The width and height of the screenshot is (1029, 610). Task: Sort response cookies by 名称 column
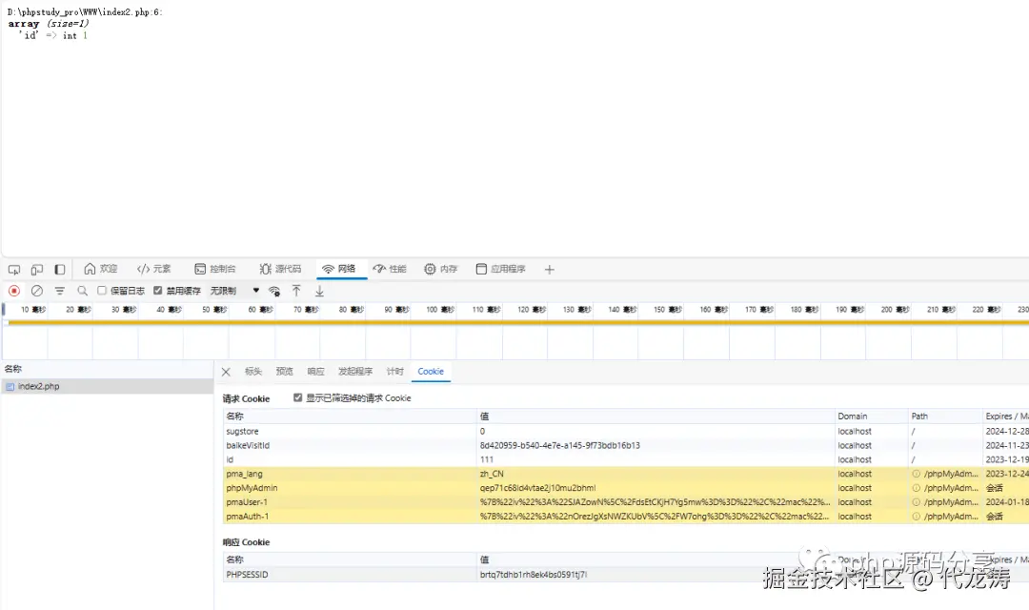[350, 559]
